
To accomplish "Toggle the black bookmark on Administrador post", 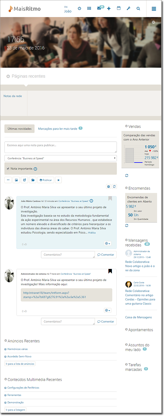I will 110,271.
